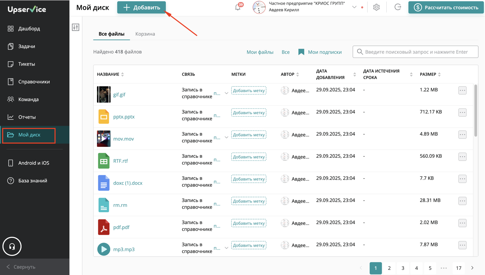Play the mp3.mp3 audio file icon
Screen dimensions: 485x275
click(x=103, y=249)
